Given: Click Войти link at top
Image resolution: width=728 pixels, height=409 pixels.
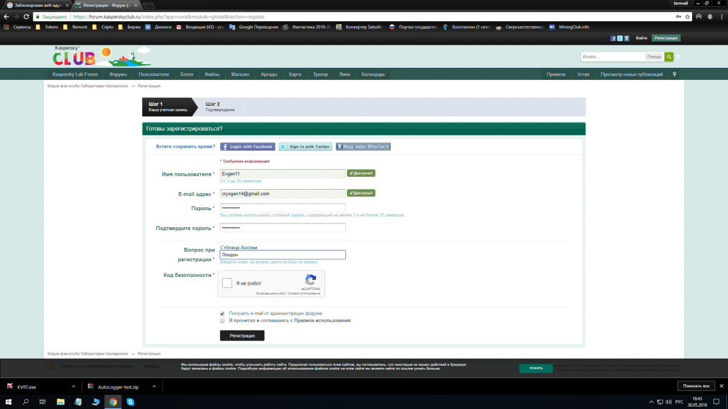Looking at the screenshot, I should coord(641,38).
